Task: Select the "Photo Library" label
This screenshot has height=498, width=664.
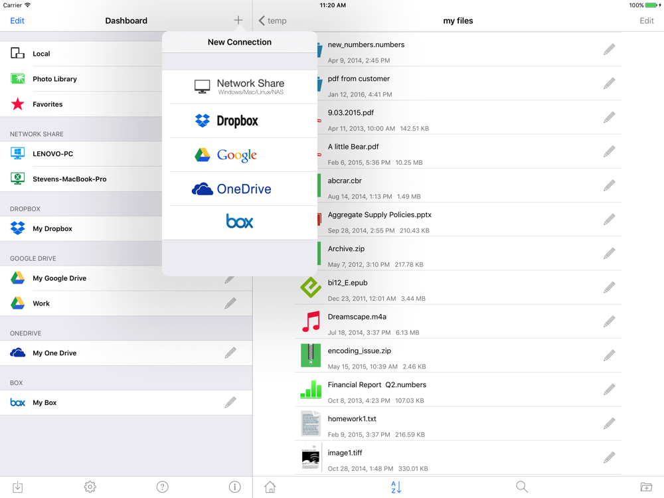Action: (x=54, y=79)
